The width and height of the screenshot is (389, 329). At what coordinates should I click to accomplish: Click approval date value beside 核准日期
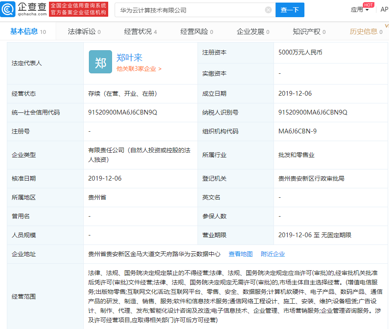pyautogui.click(x=105, y=178)
